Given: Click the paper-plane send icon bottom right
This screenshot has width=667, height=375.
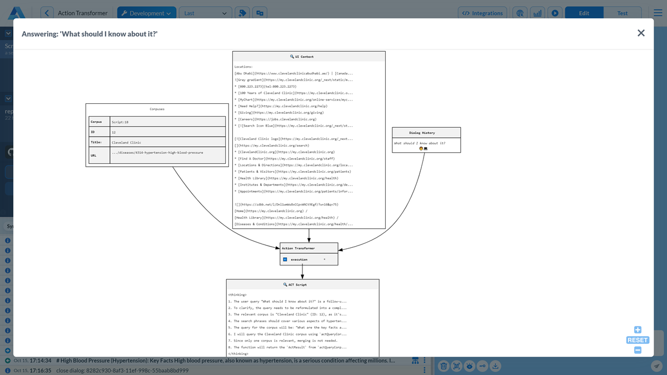Looking at the screenshot, I should tap(658, 366).
